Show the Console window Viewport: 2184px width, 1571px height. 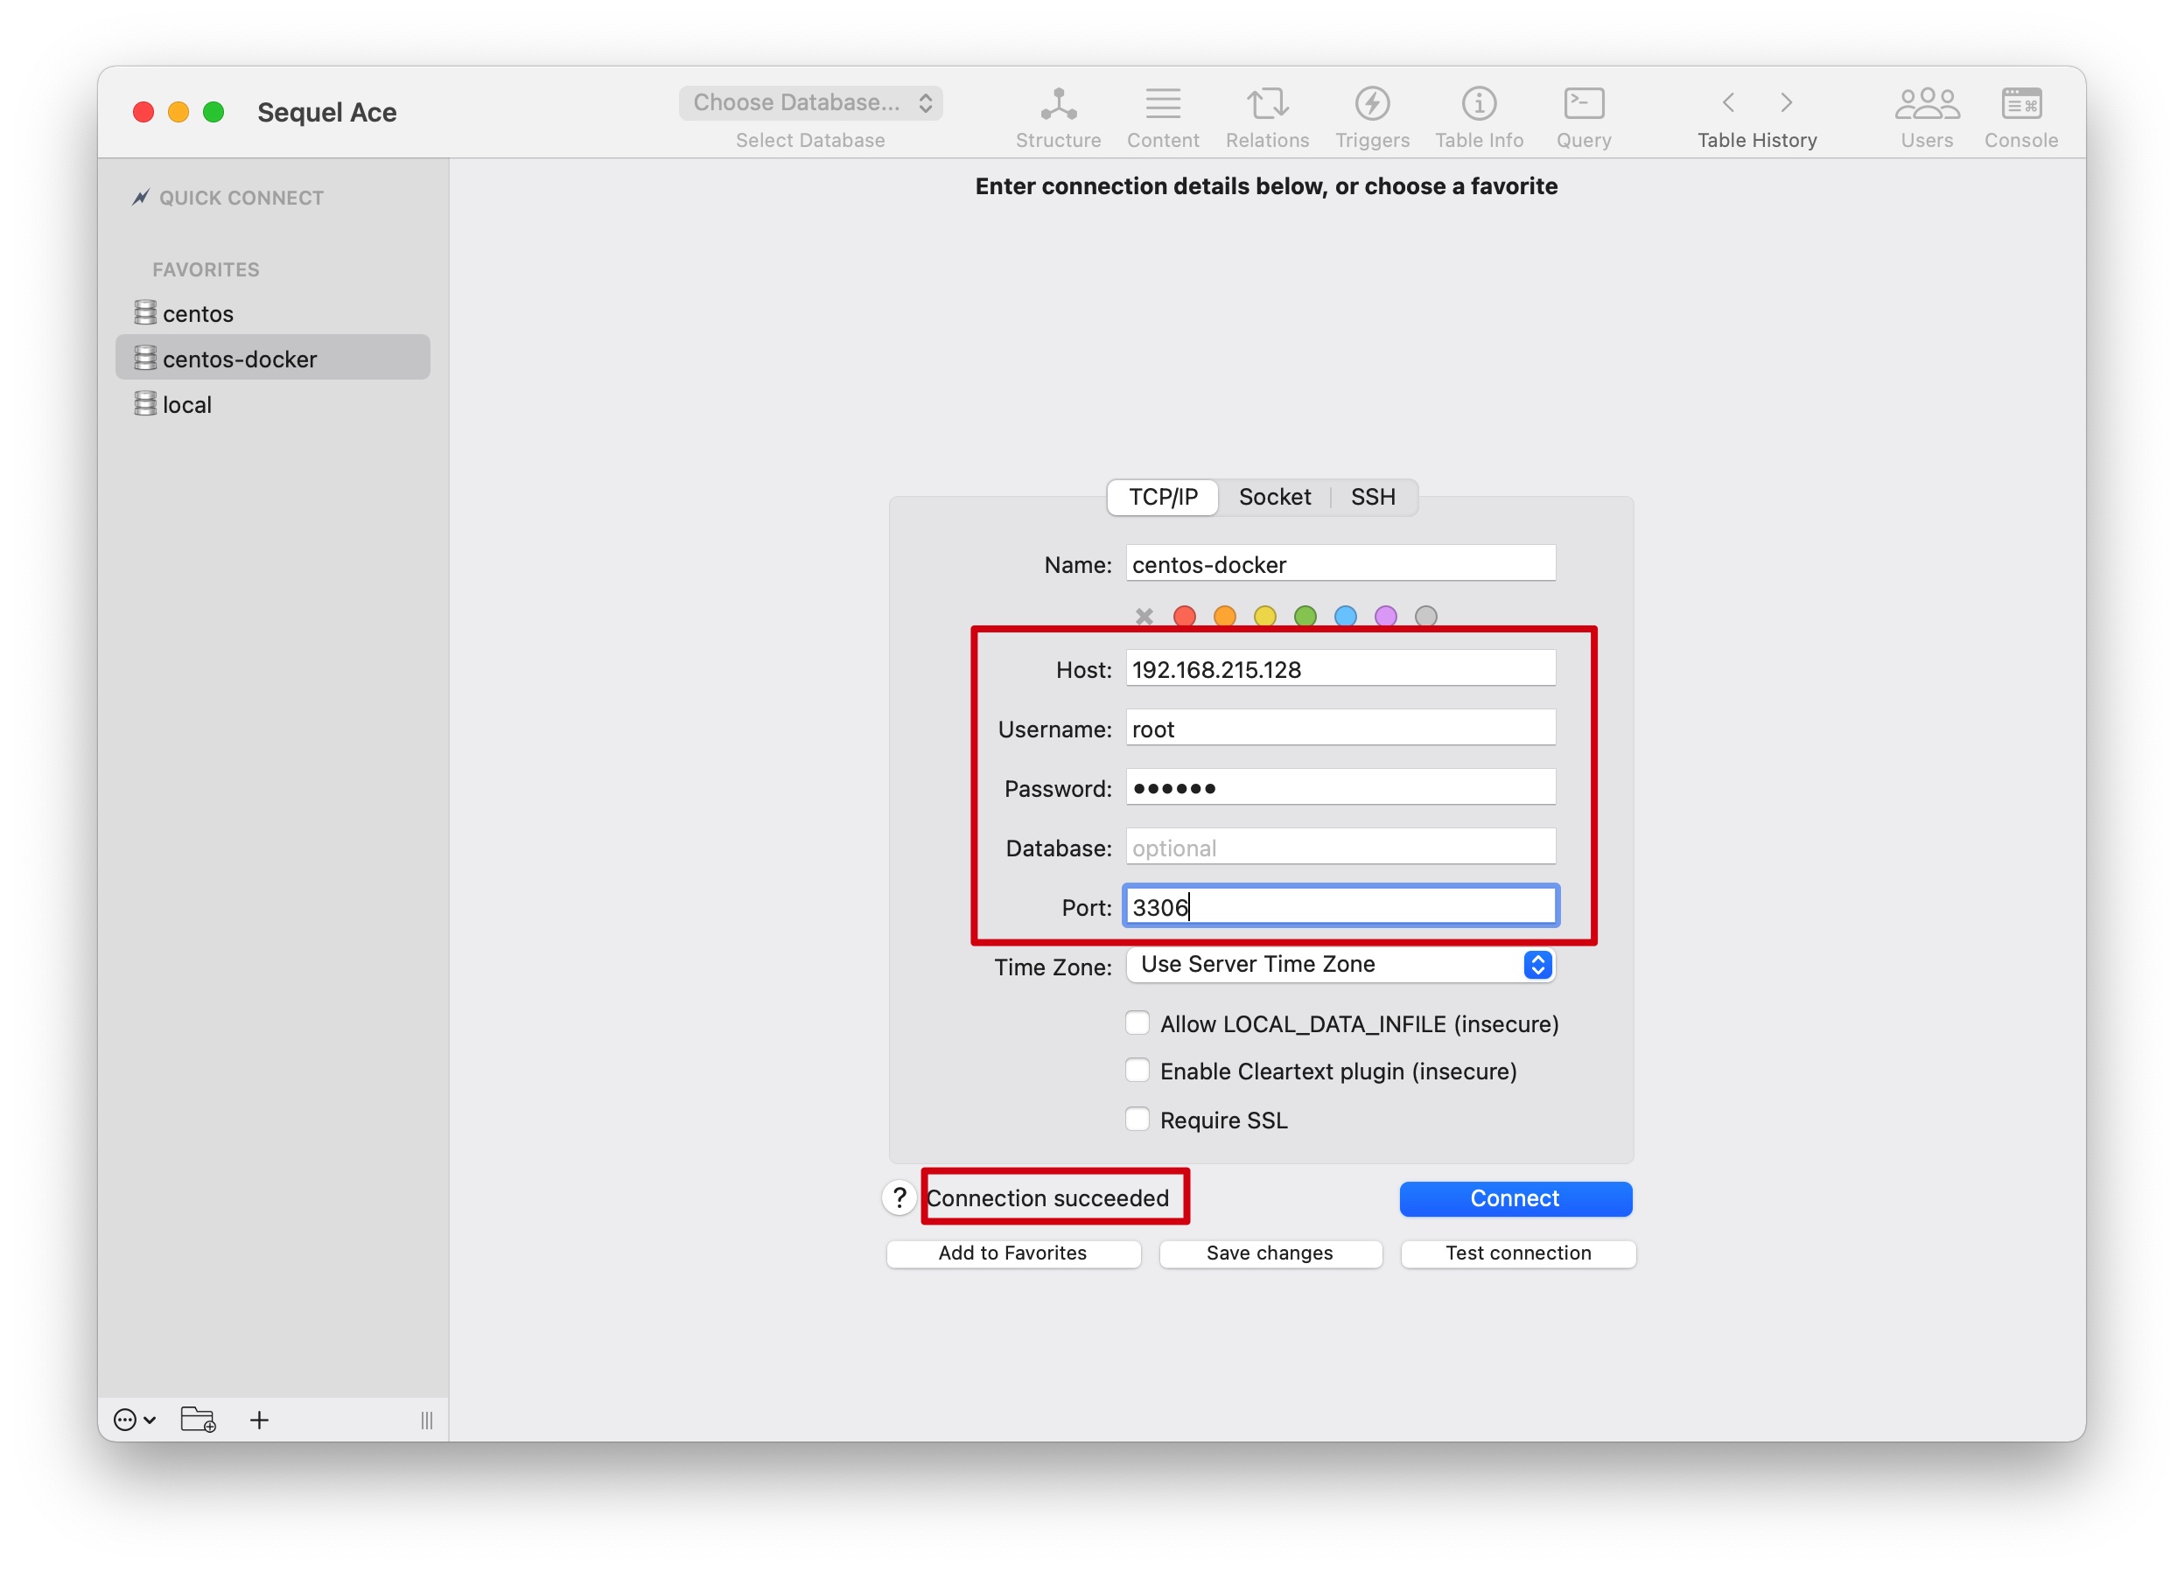click(2021, 117)
